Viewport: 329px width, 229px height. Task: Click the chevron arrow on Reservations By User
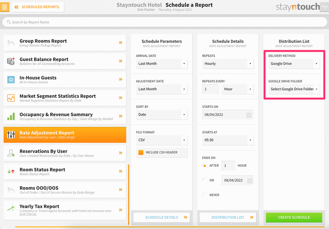[121, 153]
